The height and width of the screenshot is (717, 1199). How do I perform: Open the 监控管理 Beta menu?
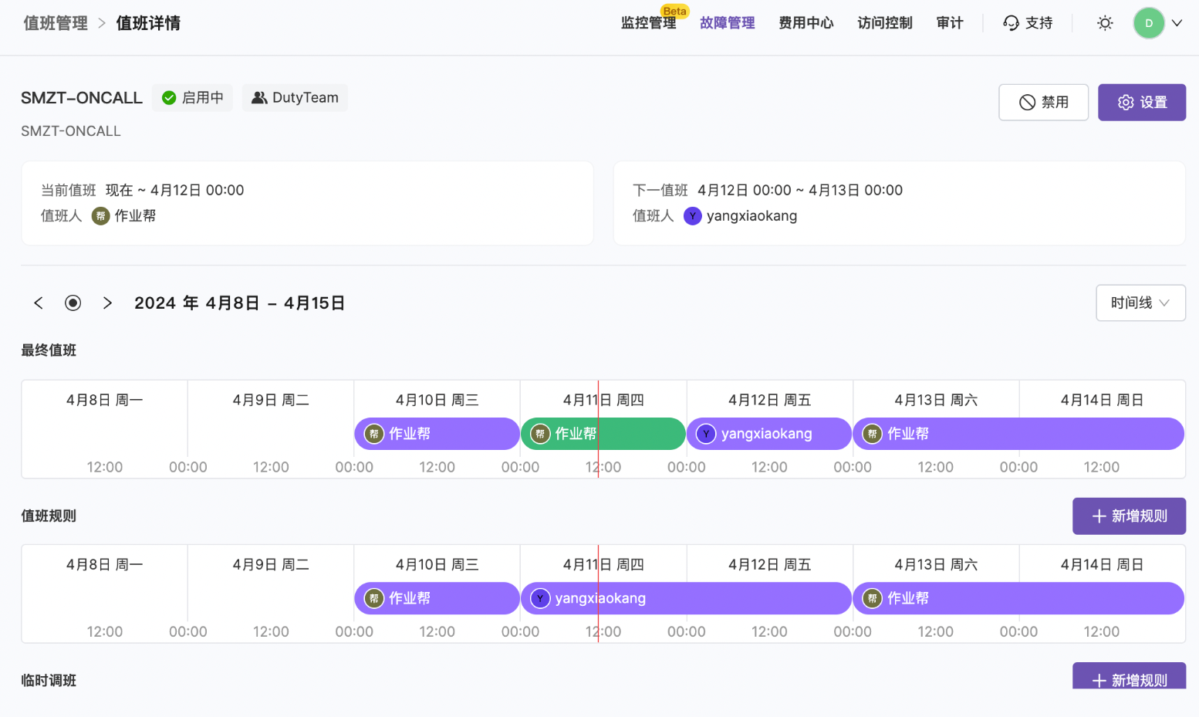click(x=648, y=23)
